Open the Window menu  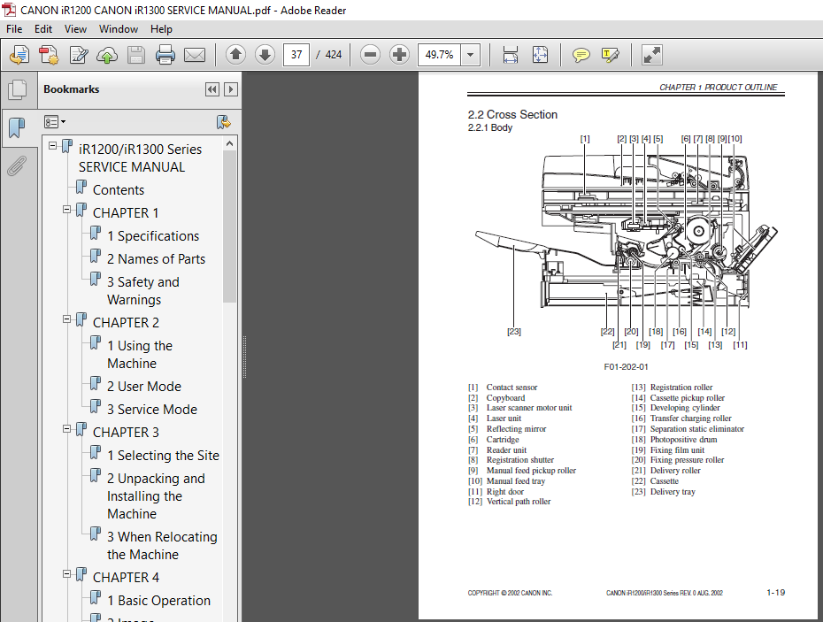point(119,29)
